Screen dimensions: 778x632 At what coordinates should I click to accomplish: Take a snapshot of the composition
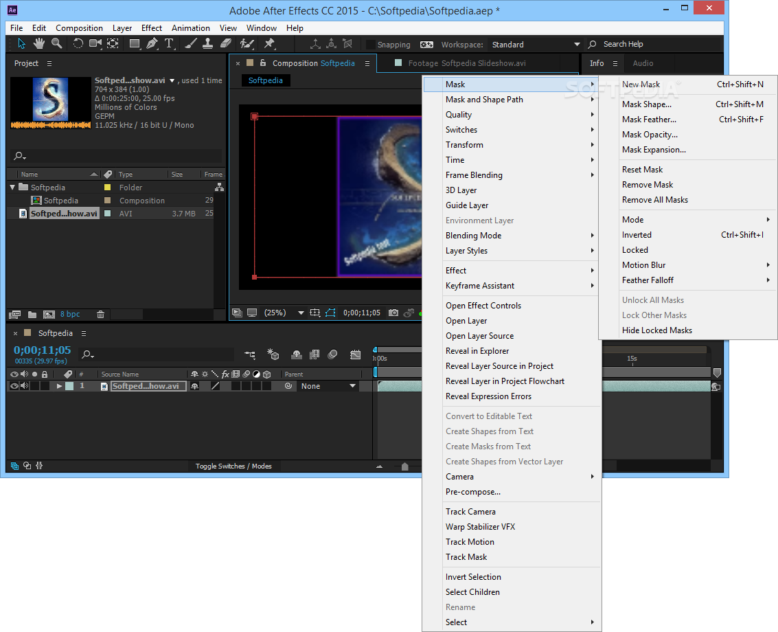point(393,312)
